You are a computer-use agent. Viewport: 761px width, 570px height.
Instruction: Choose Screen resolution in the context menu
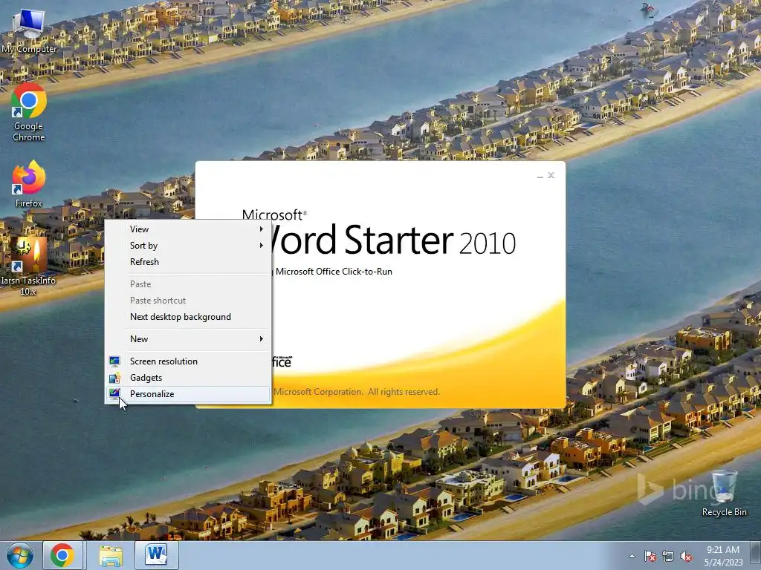pos(188,361)
